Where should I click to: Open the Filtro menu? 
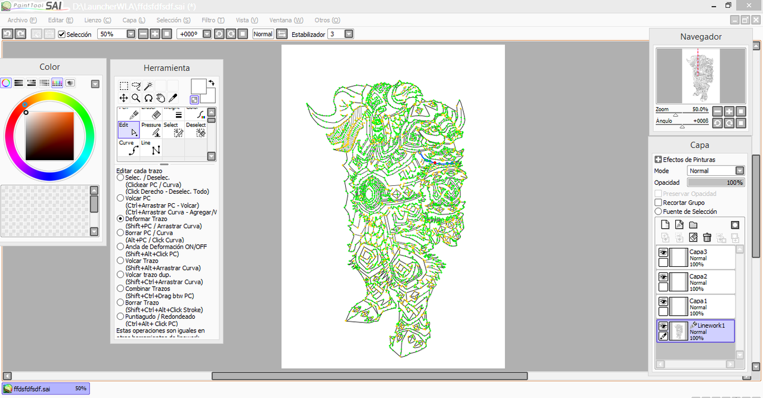point(213,20)
